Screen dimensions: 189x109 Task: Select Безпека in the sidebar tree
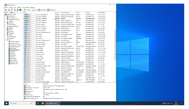tap(11, 35)
